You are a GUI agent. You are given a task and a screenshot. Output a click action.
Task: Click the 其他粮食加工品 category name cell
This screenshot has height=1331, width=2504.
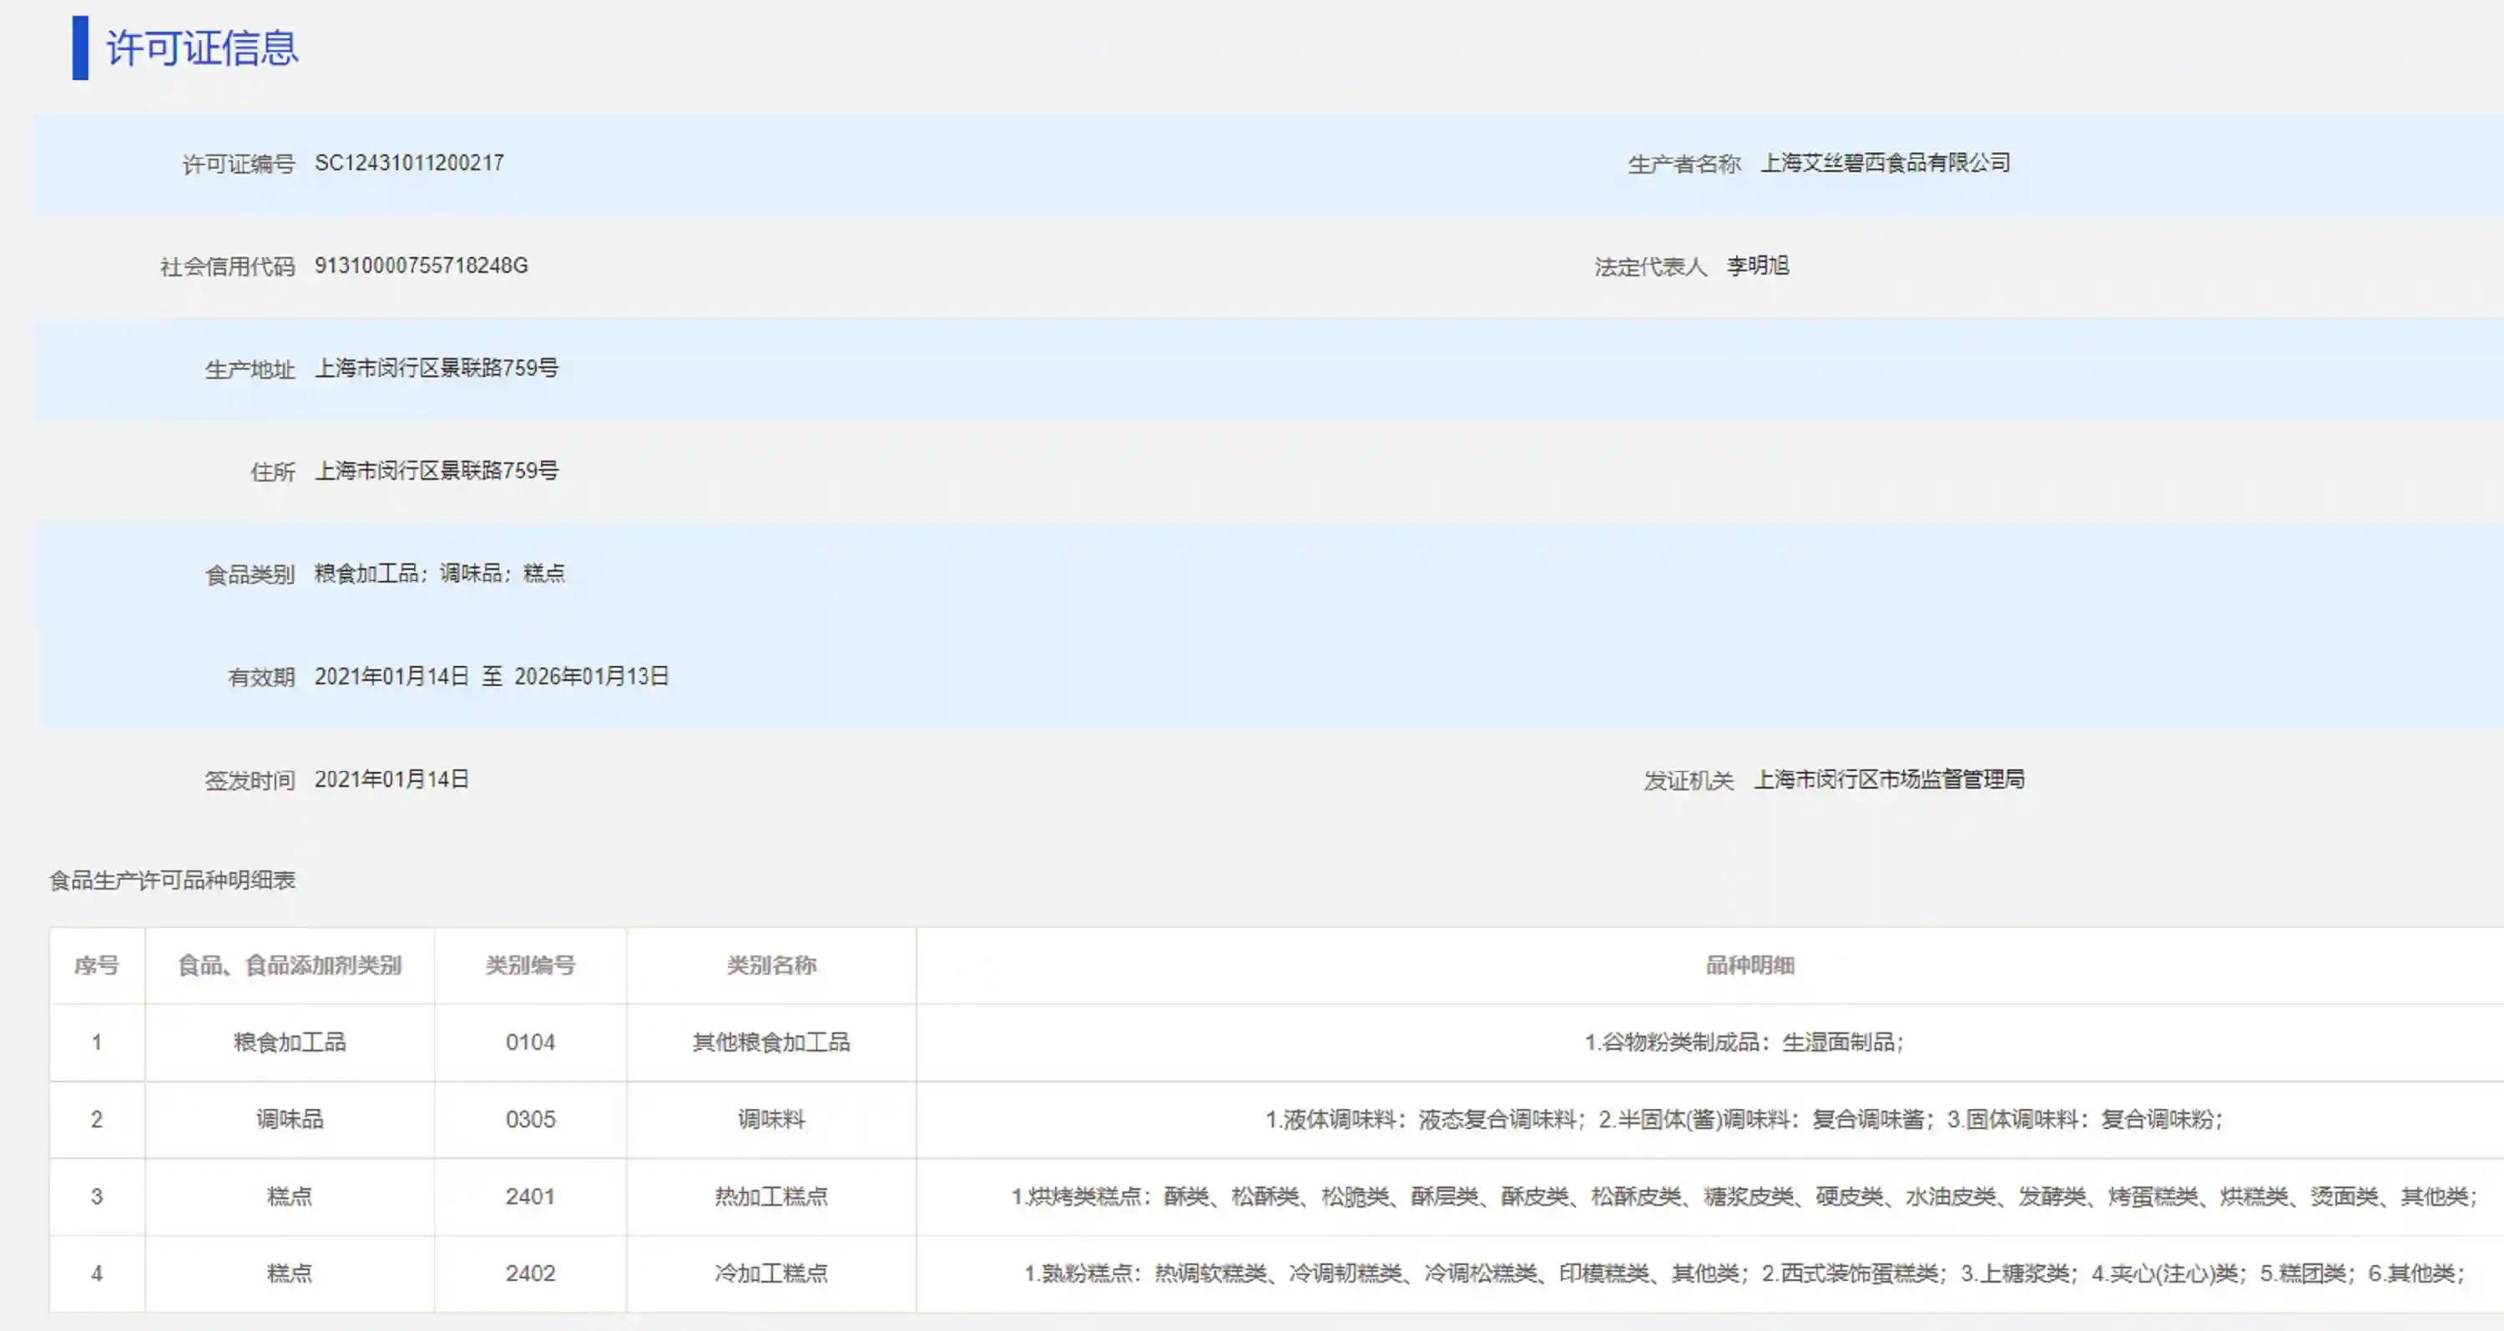point(771,1042)
